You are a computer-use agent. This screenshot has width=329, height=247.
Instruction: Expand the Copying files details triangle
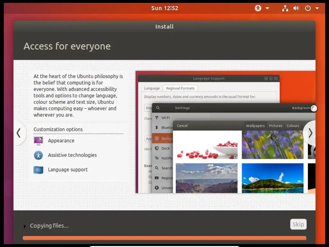point(25,226)
